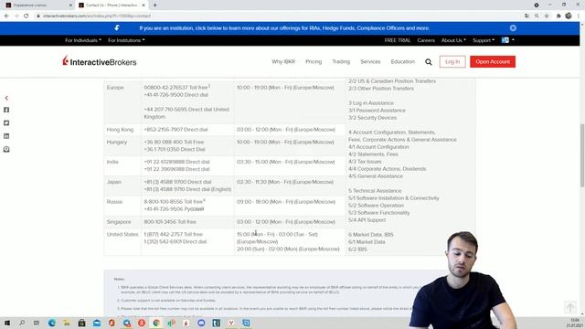Select the '6/1 Market Data' line
The width and height of the screenshot is (585, 329).
367,241
